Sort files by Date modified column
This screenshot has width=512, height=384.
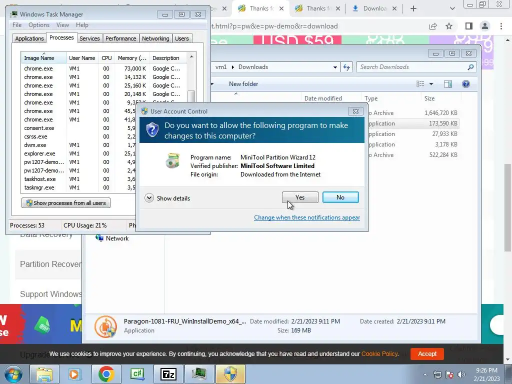click(x=331, y=98)
